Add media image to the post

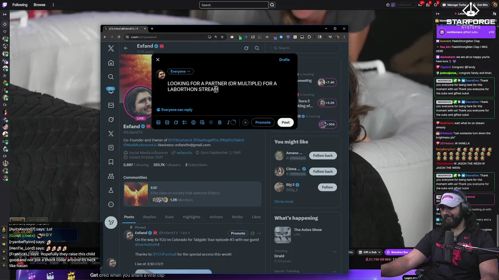[x=158, y=122]
